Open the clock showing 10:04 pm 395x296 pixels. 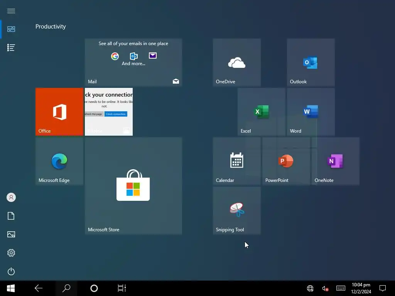(361, 288)
